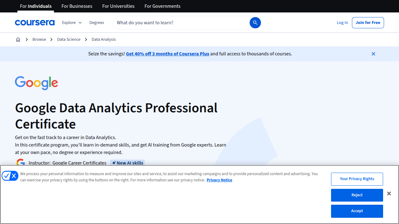
Task: Click the 'Seize the savings!' text
Action: click(x=107, y=54)
